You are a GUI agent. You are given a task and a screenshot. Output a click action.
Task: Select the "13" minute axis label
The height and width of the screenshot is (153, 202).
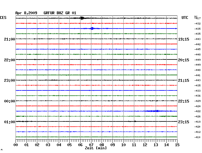tap(156, 145)
